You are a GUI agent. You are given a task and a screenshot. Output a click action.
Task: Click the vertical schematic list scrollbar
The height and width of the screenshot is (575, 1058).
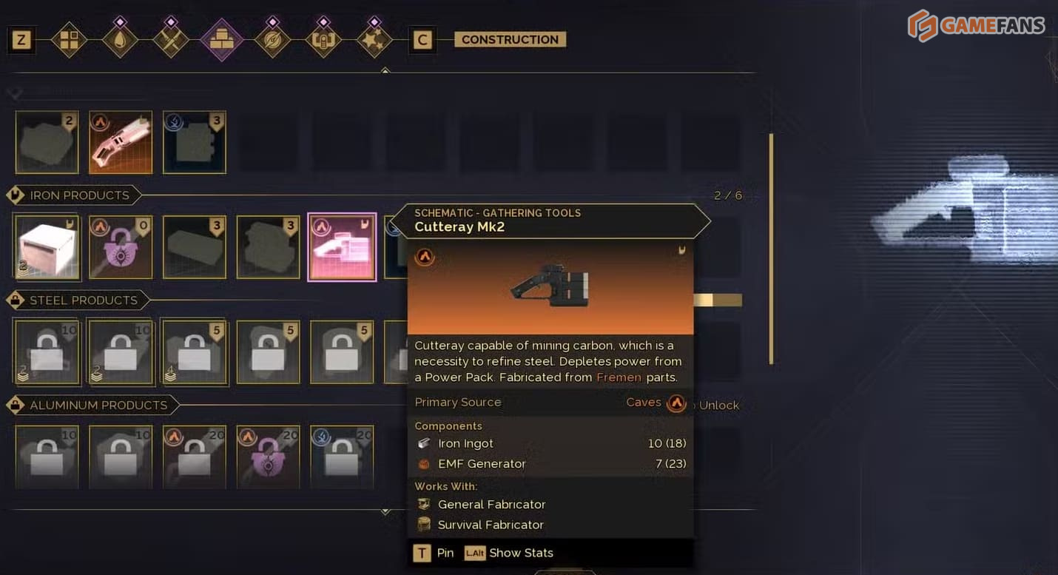tap(771, 249)
